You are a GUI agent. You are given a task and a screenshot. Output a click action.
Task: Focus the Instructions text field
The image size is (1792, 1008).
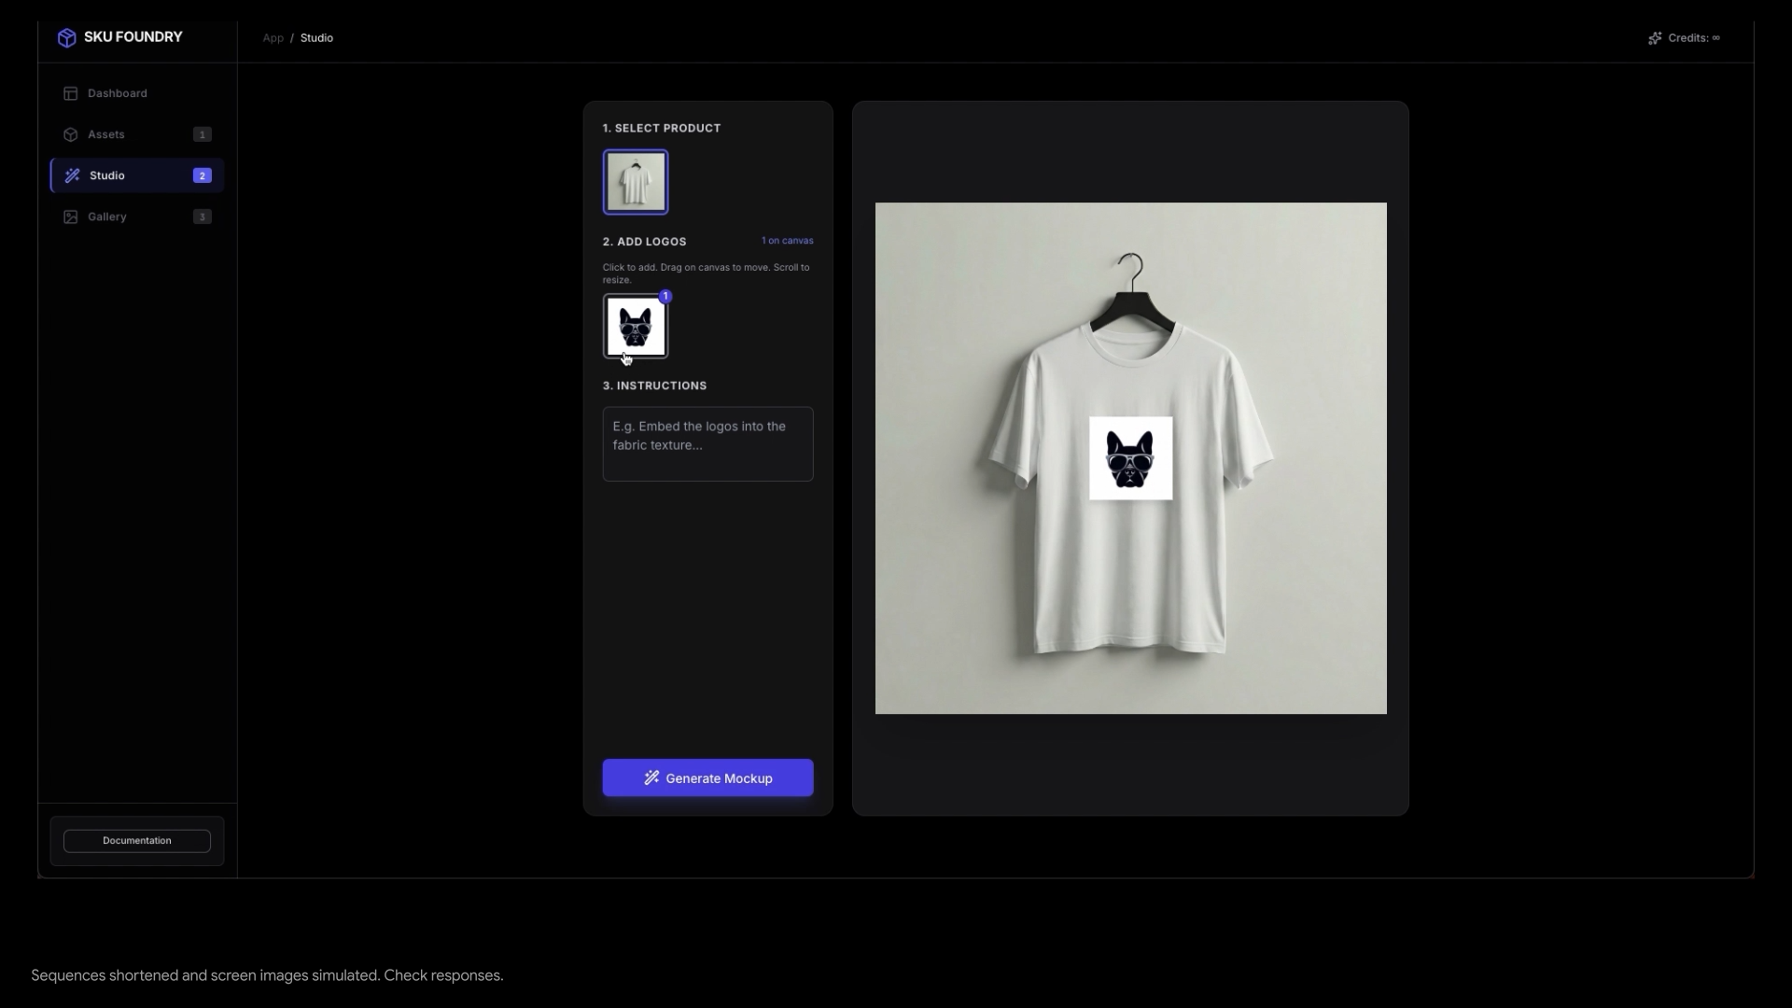(x=707, y=443)
